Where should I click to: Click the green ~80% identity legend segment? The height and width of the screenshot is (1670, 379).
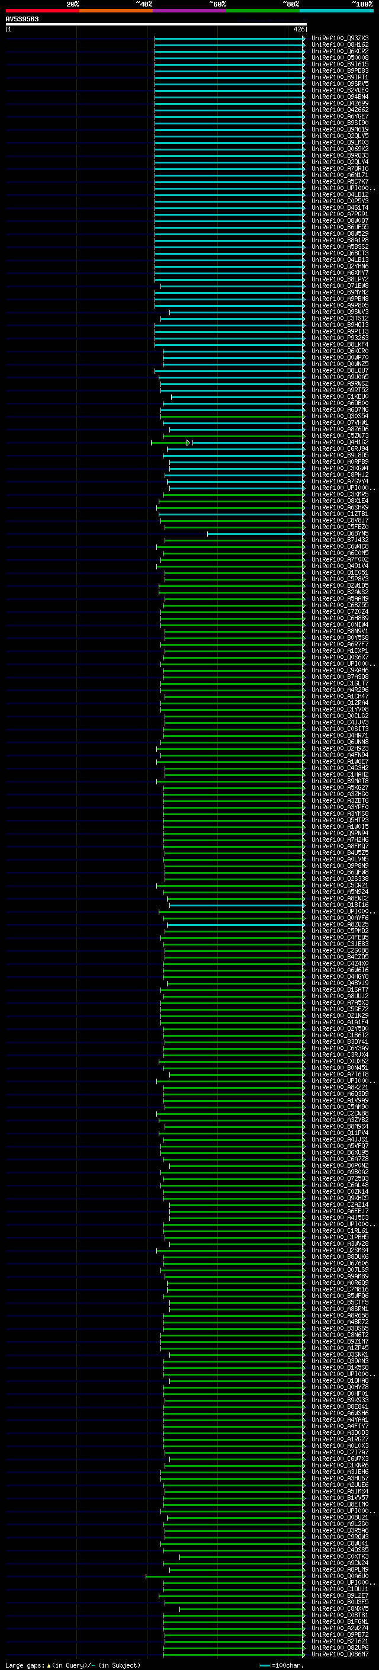click(x=263, y=11)
